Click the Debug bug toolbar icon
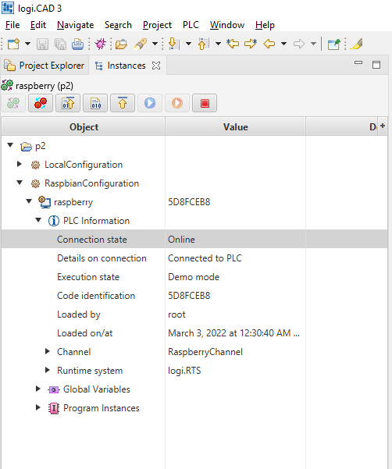392x469 pixels. point(100,44)
